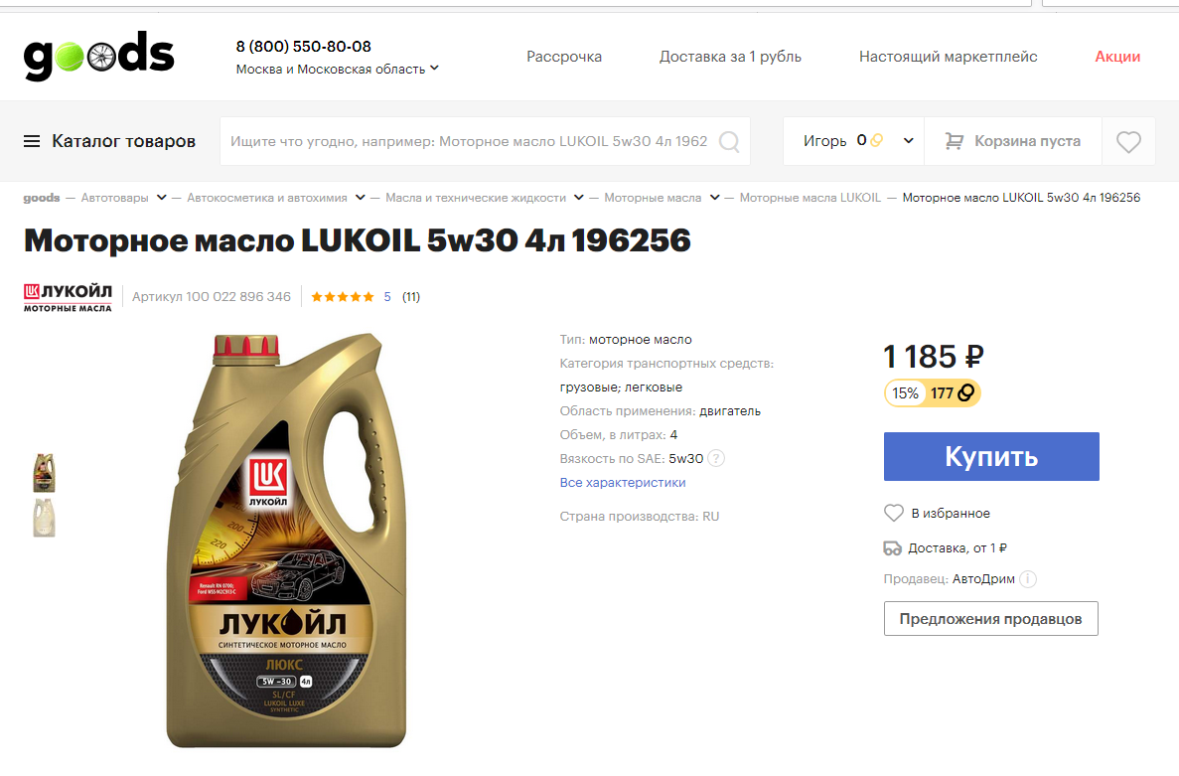Viewport: 1179px width, 776px height.
Task: Open favorites heart icon in header
Action: (1128, 141)
